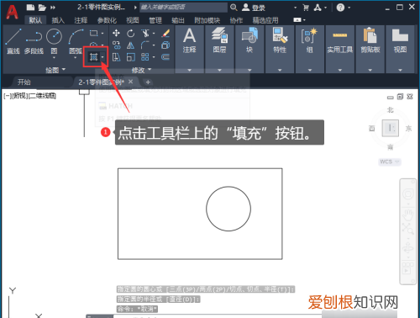Select the Array tool icon
Image resolution: width=420 pixels, height=318 pixels.
145,57
